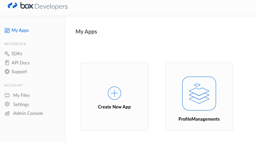256x143 pixels.
Task: Open Admin Console link
Action: [28, 113]
